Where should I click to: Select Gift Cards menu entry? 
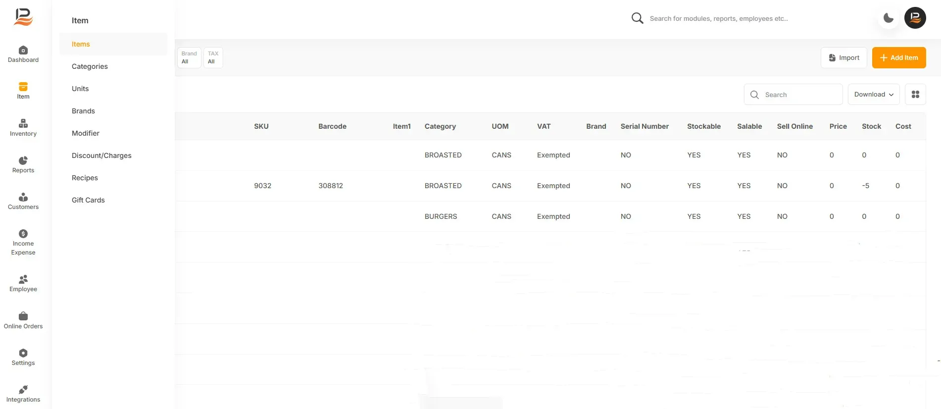88,200
